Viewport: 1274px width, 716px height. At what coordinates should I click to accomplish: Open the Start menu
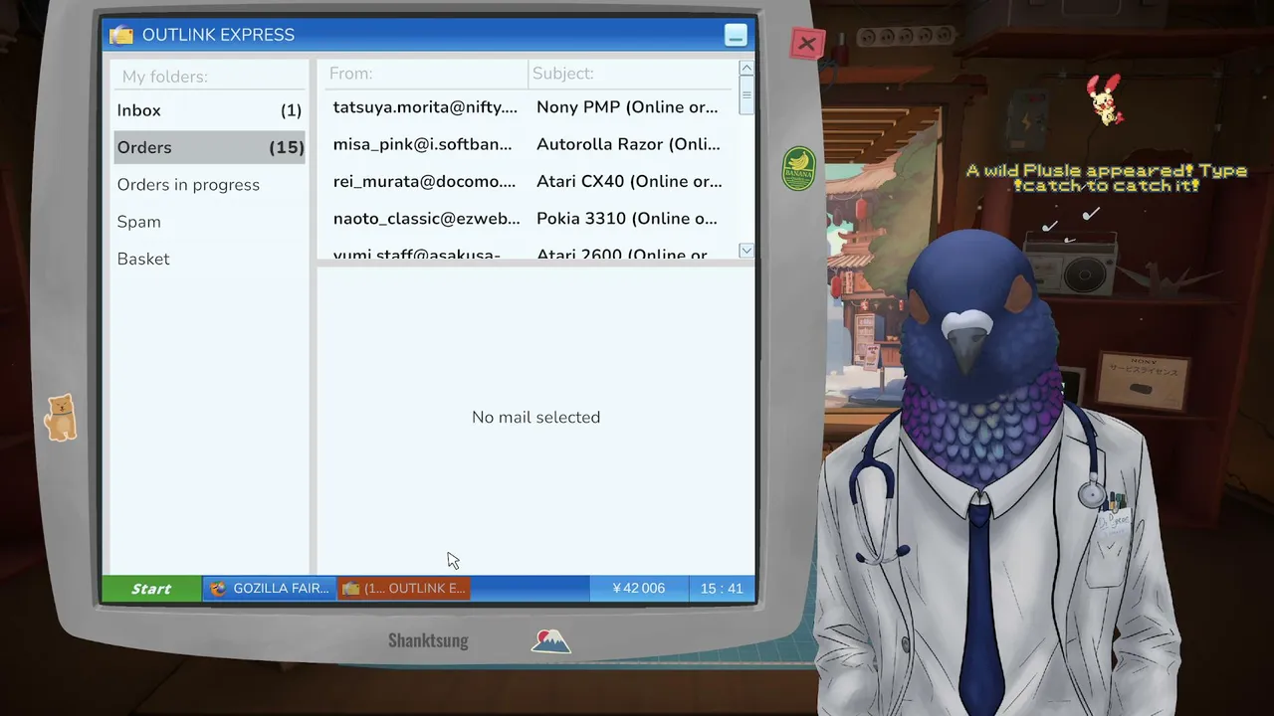151,589
